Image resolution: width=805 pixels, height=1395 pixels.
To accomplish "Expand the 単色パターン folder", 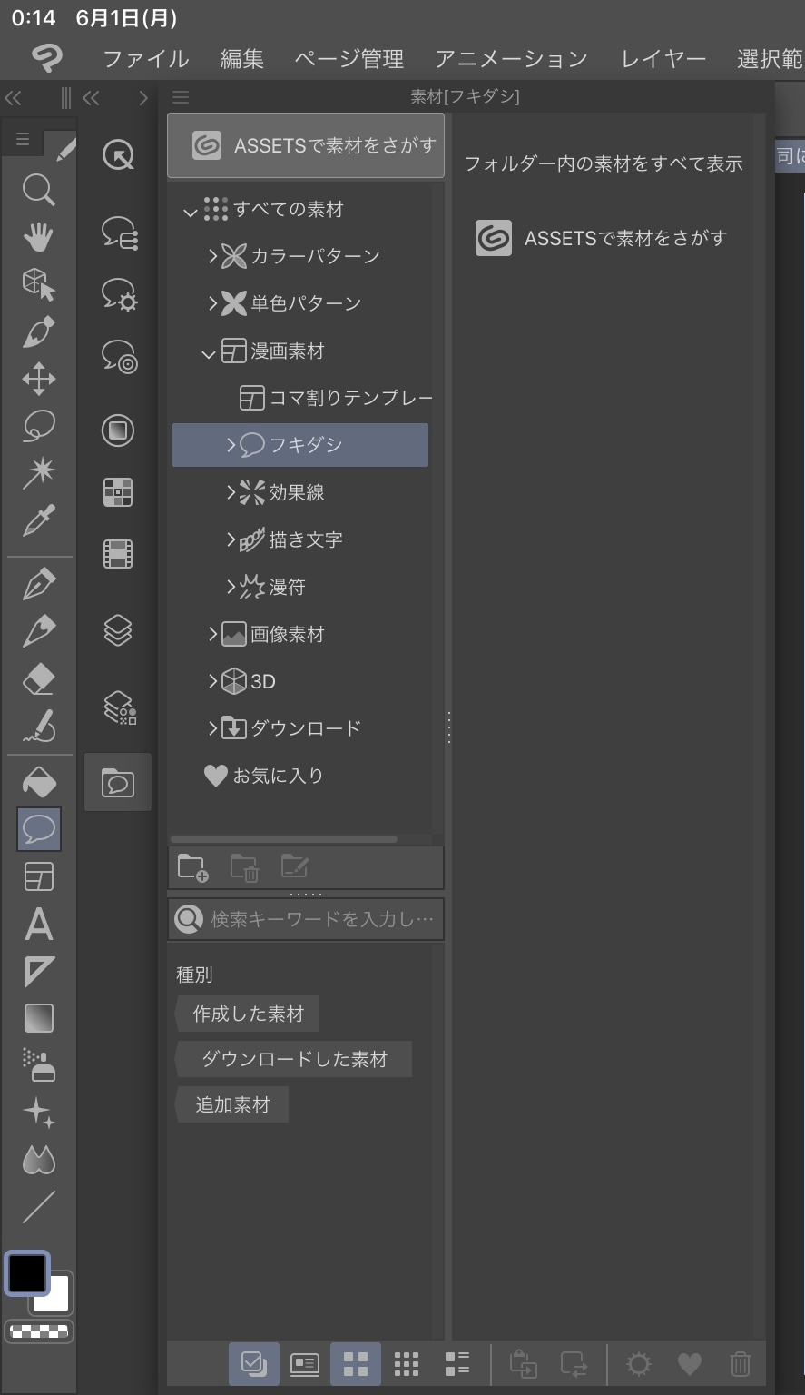I will 212,303.
